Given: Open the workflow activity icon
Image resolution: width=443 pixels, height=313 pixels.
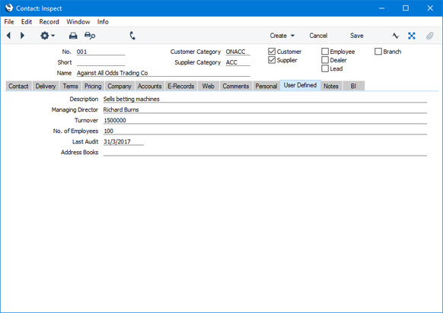Looking at the screenshot, I should (396, 36).
